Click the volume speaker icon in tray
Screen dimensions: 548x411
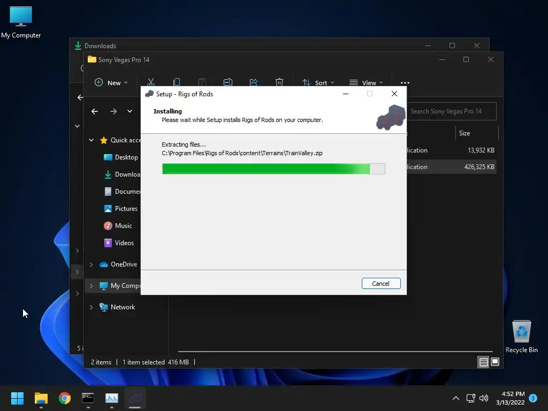[x=484, y=398]
